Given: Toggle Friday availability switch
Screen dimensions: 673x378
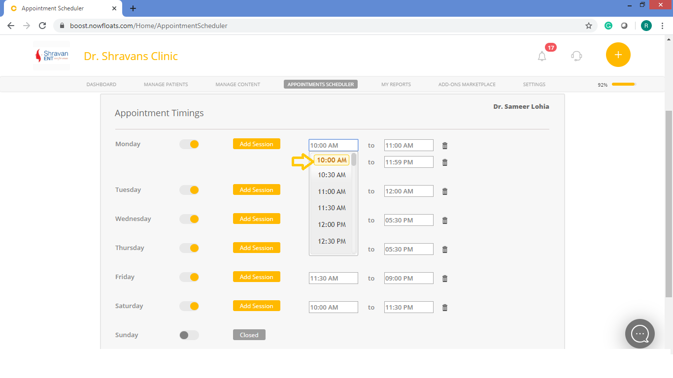Looking at the screenshot, I should (189, 277).
